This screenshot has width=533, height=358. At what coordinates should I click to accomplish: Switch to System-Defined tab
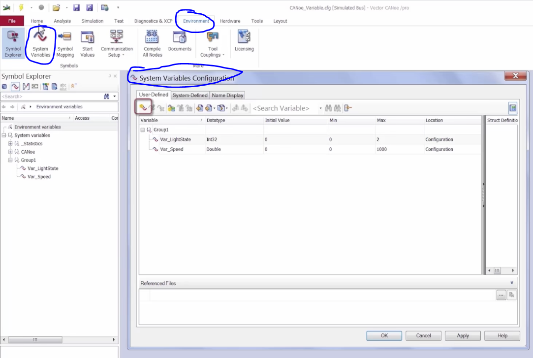click(189, 95)
